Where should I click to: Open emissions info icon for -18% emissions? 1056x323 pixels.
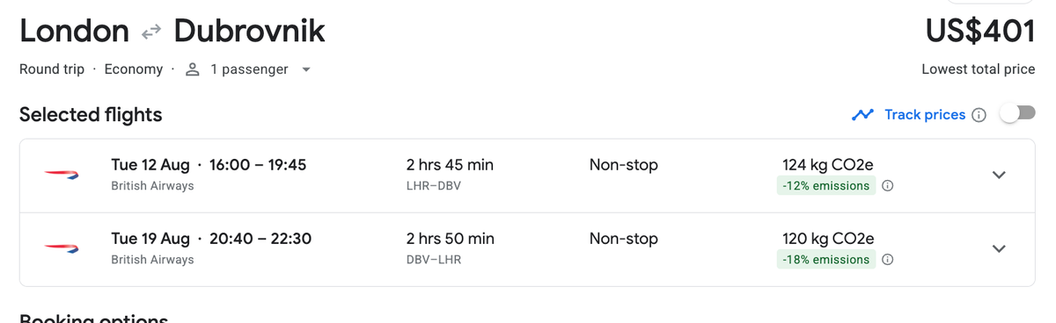point(888,260)
